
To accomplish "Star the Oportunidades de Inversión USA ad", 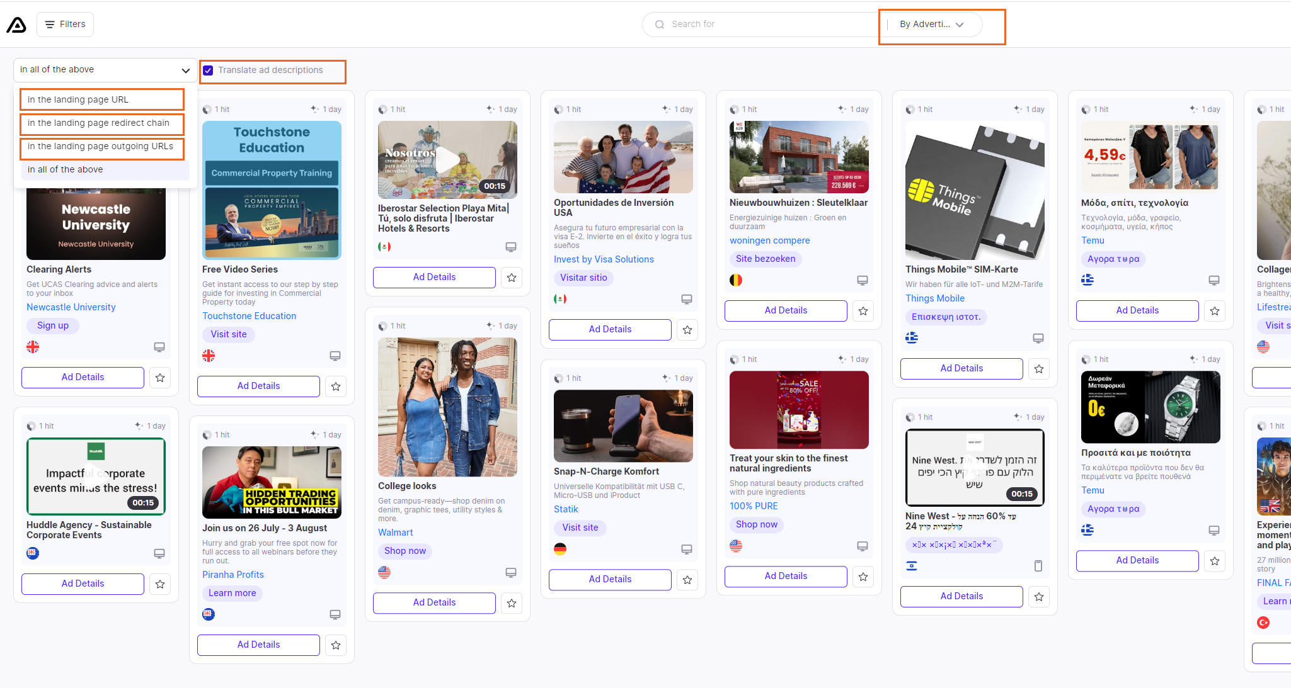I will pos(687,330).
